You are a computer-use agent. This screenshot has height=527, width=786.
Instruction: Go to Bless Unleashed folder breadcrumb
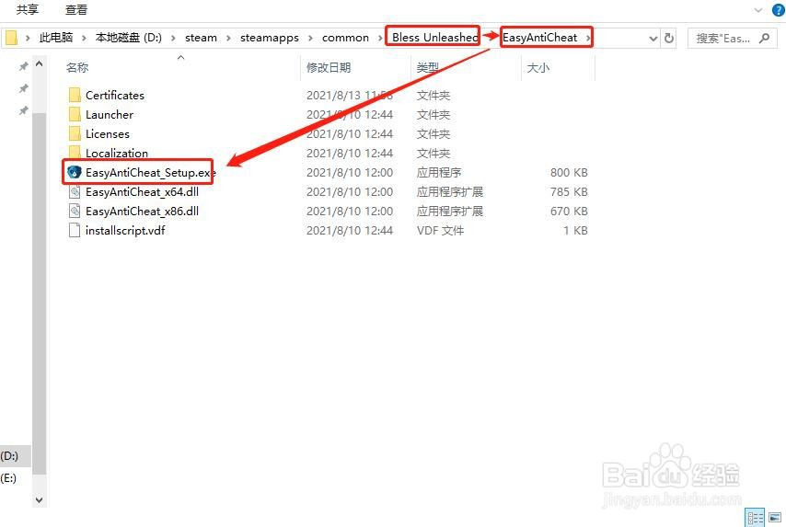click(434, 38)
